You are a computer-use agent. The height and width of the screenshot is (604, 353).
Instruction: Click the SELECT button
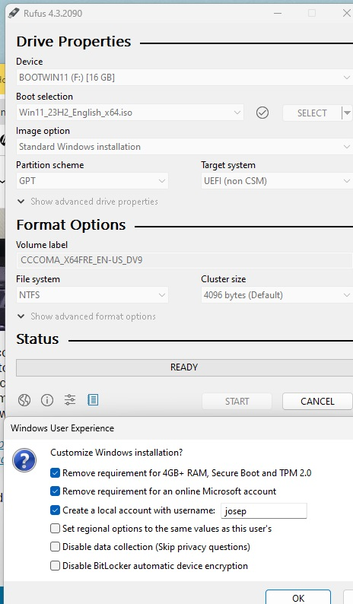[x=312, y=113]
